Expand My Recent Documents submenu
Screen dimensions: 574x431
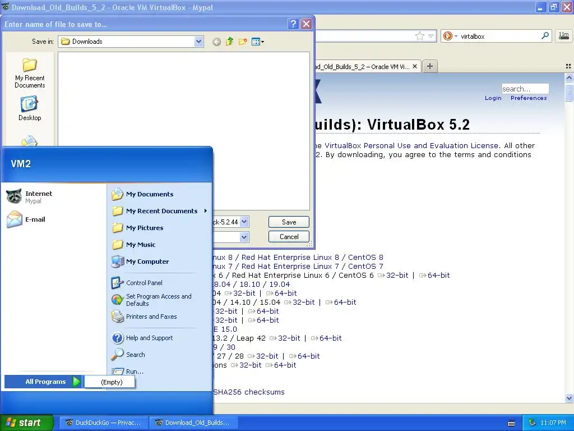[159, 211]
